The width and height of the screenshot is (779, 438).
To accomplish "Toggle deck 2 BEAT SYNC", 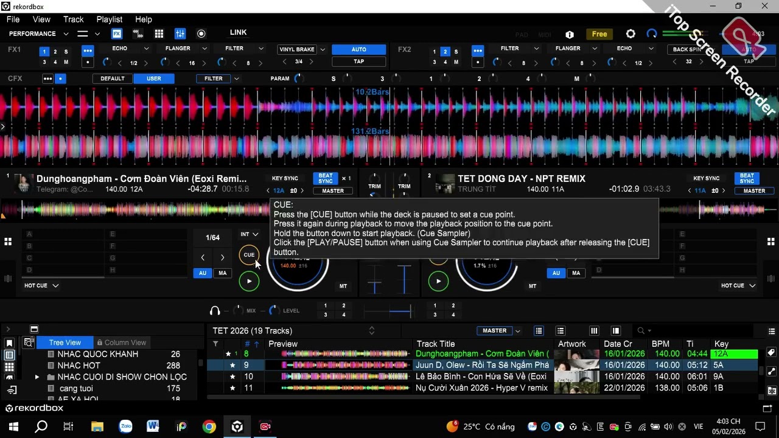I will pos(747,178).
